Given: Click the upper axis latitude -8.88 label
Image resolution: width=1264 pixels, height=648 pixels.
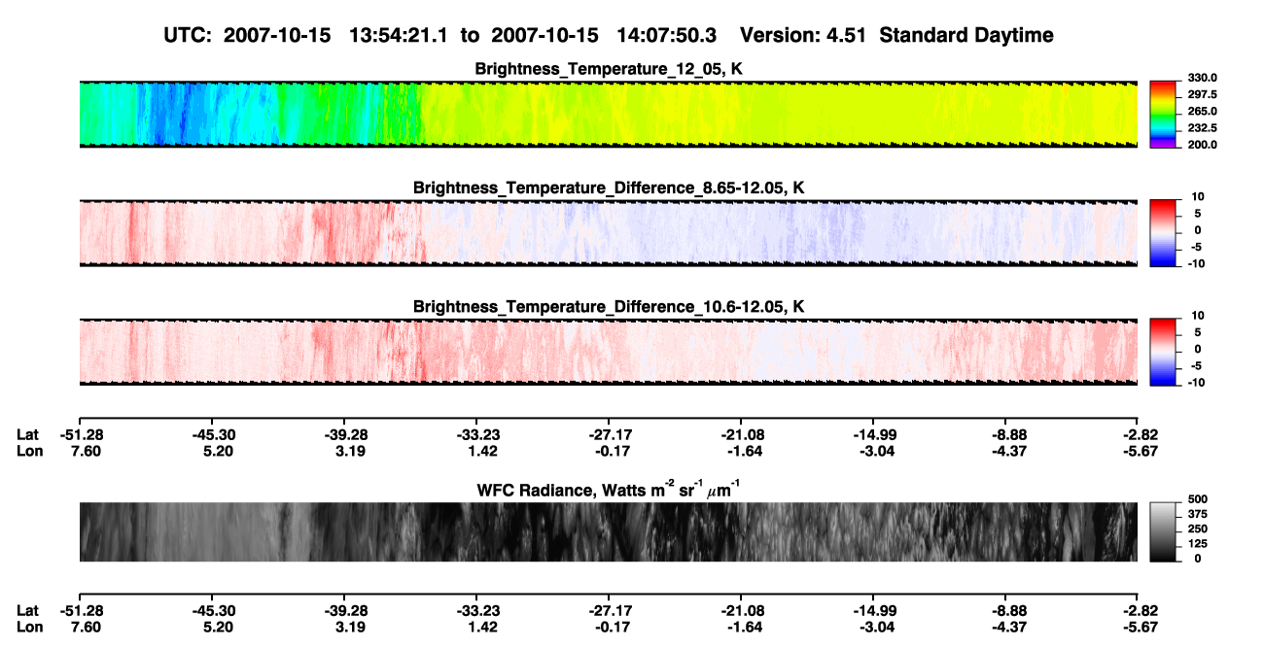Looking at the screenshot, I should 1009,435.
